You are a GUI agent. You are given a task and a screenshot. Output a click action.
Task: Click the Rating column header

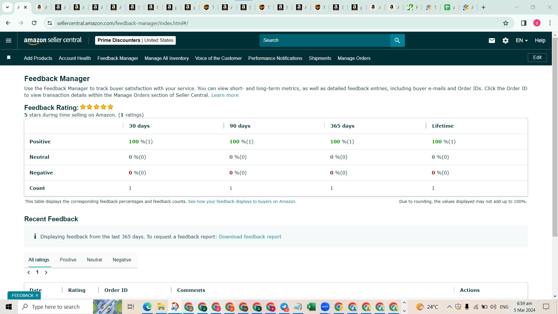pyautogui.click(x=77, y=290)
